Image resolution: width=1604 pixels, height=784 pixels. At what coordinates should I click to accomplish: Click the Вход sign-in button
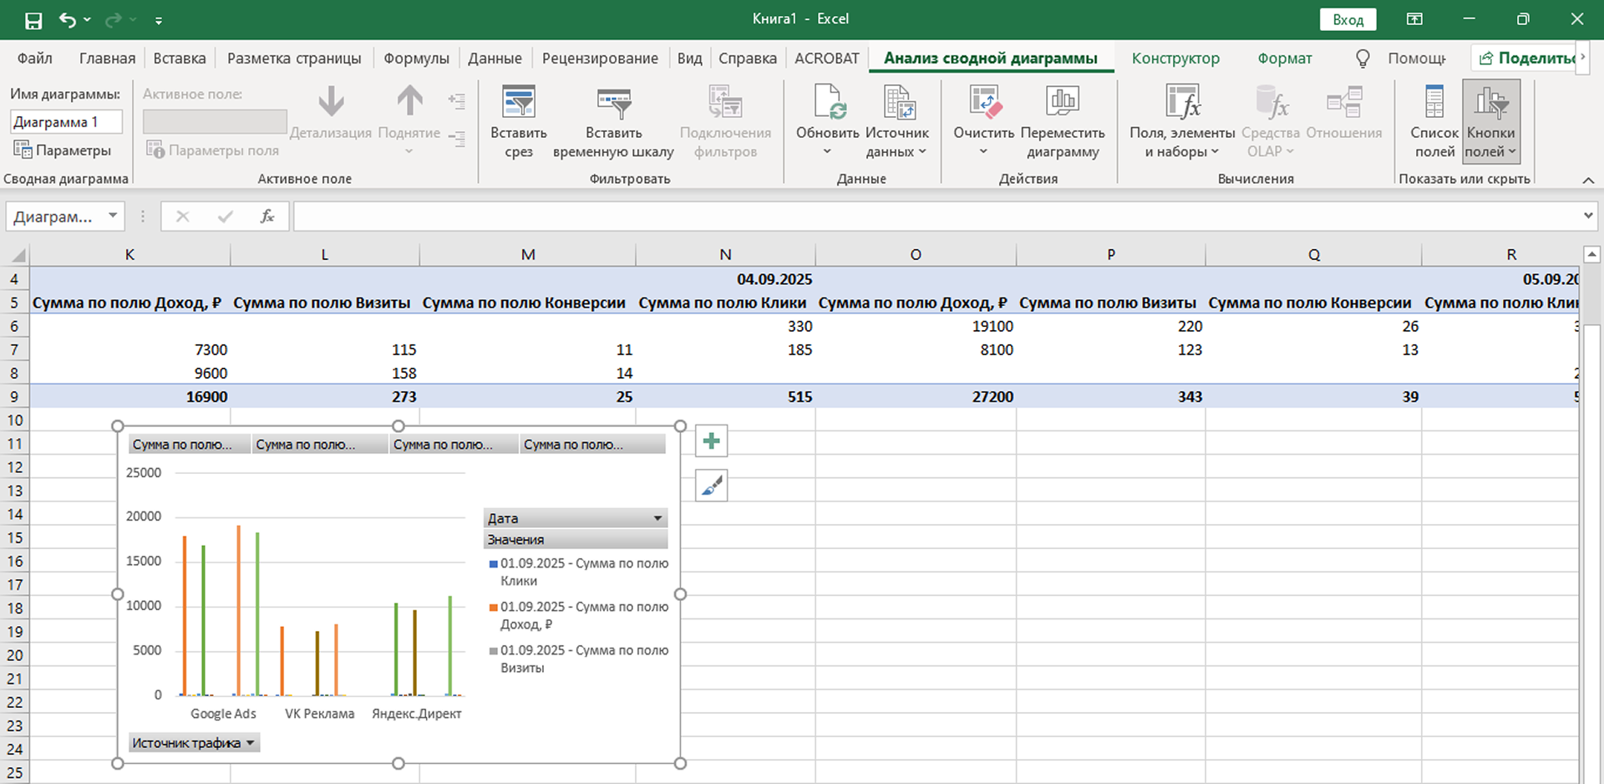(x=1348, y=19)
